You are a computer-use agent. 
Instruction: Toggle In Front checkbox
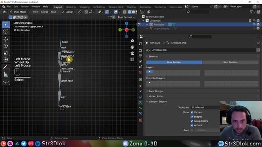(x=192, y=125)
